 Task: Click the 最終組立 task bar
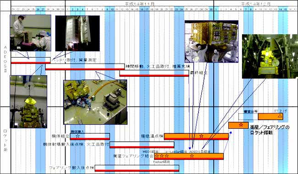154,73
